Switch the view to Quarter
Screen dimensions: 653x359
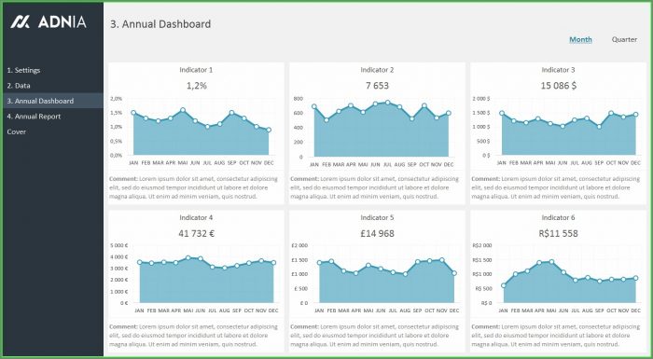(624, 39)
